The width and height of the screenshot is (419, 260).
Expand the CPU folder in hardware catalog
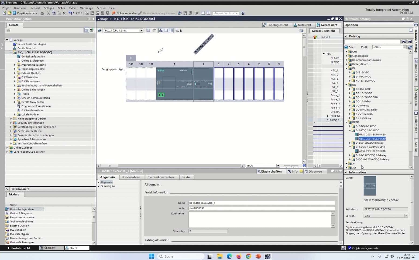point(347,52)
